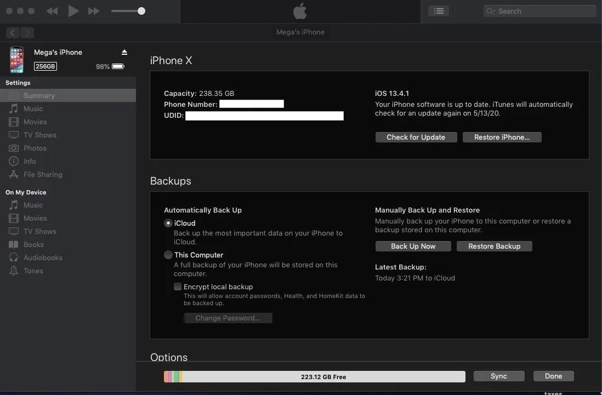Click the colored used-storage segment of bar

coord(173,376)
